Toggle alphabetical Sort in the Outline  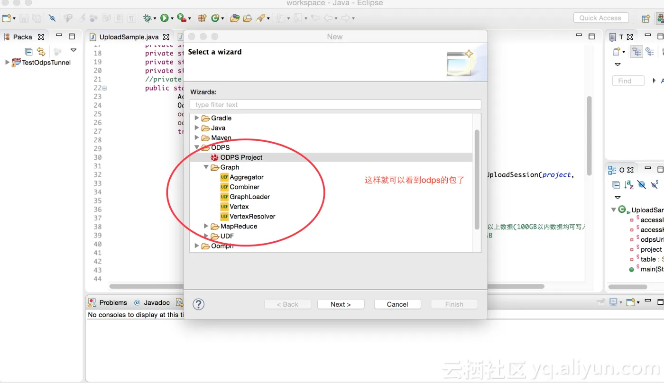pyautogui.click(x=629, y=185)
